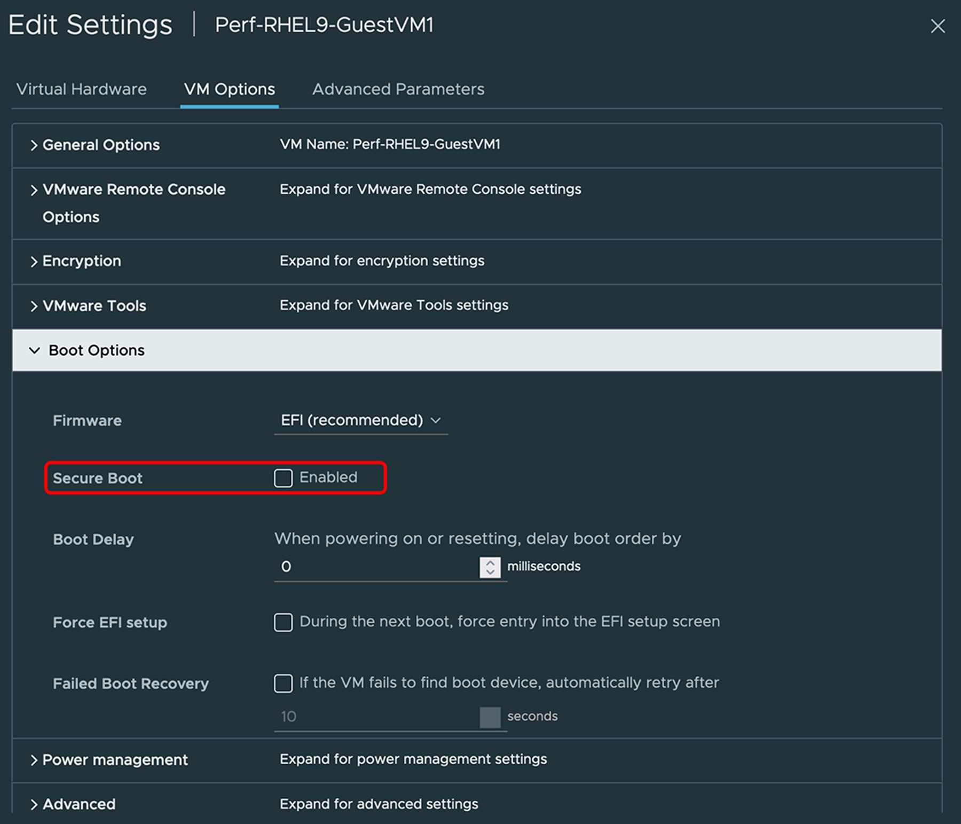Click 'Expand for VMware Remote Console settings' text
Image resolution: width=961 pixels, height=824 pixels.
(x=430, y=189)
